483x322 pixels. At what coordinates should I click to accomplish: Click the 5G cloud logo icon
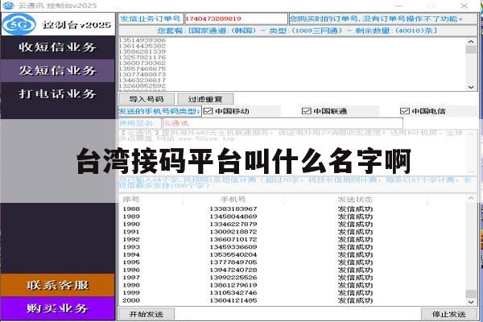(19, 24)
